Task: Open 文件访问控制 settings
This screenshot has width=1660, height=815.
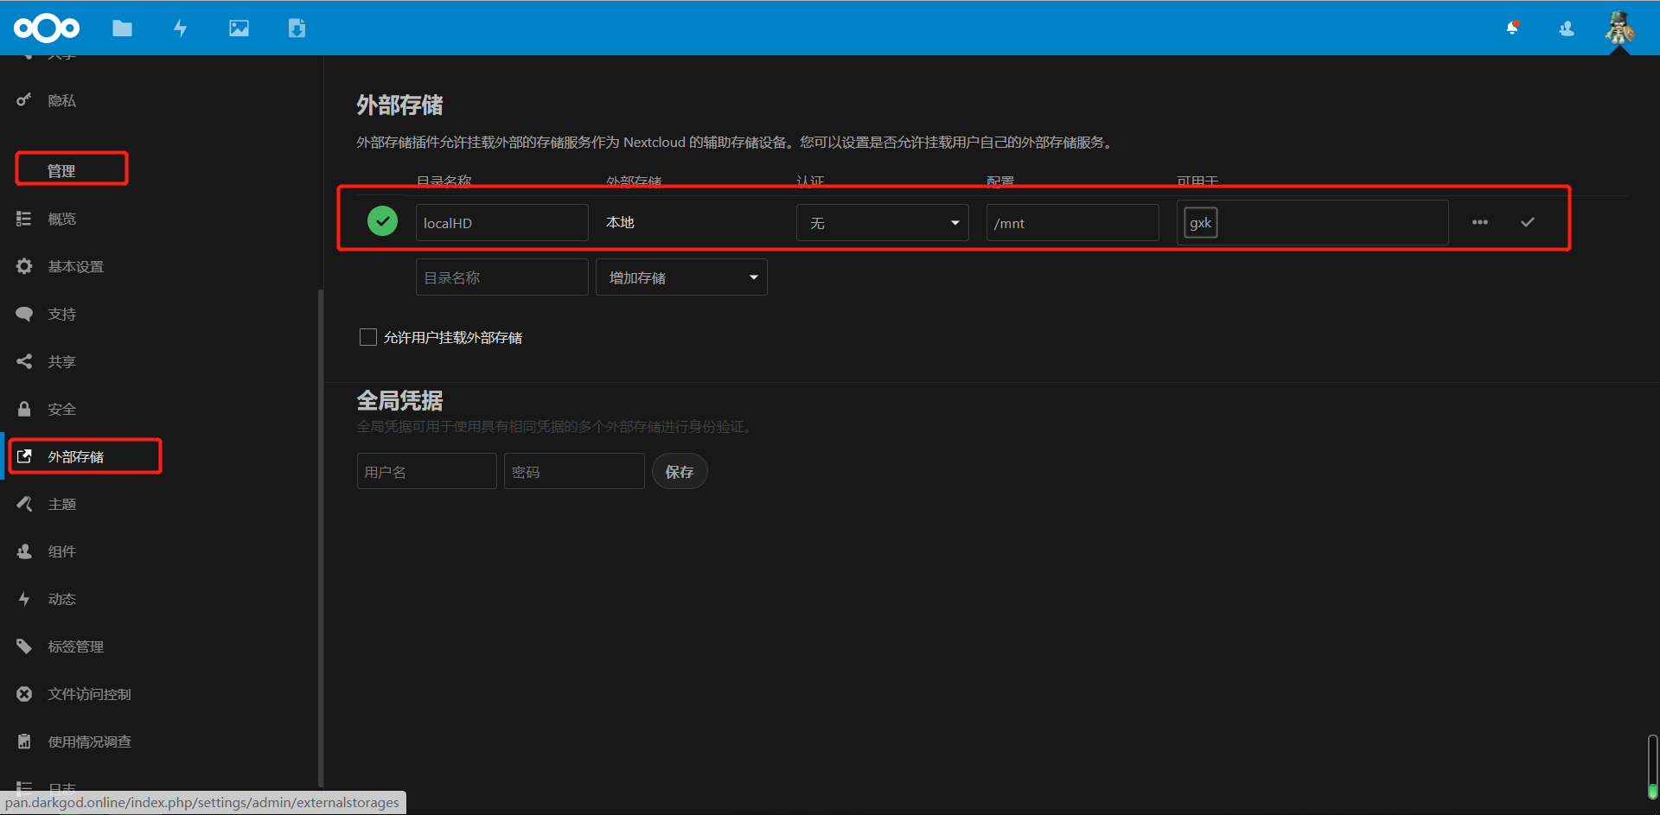Action: point(90,695)
